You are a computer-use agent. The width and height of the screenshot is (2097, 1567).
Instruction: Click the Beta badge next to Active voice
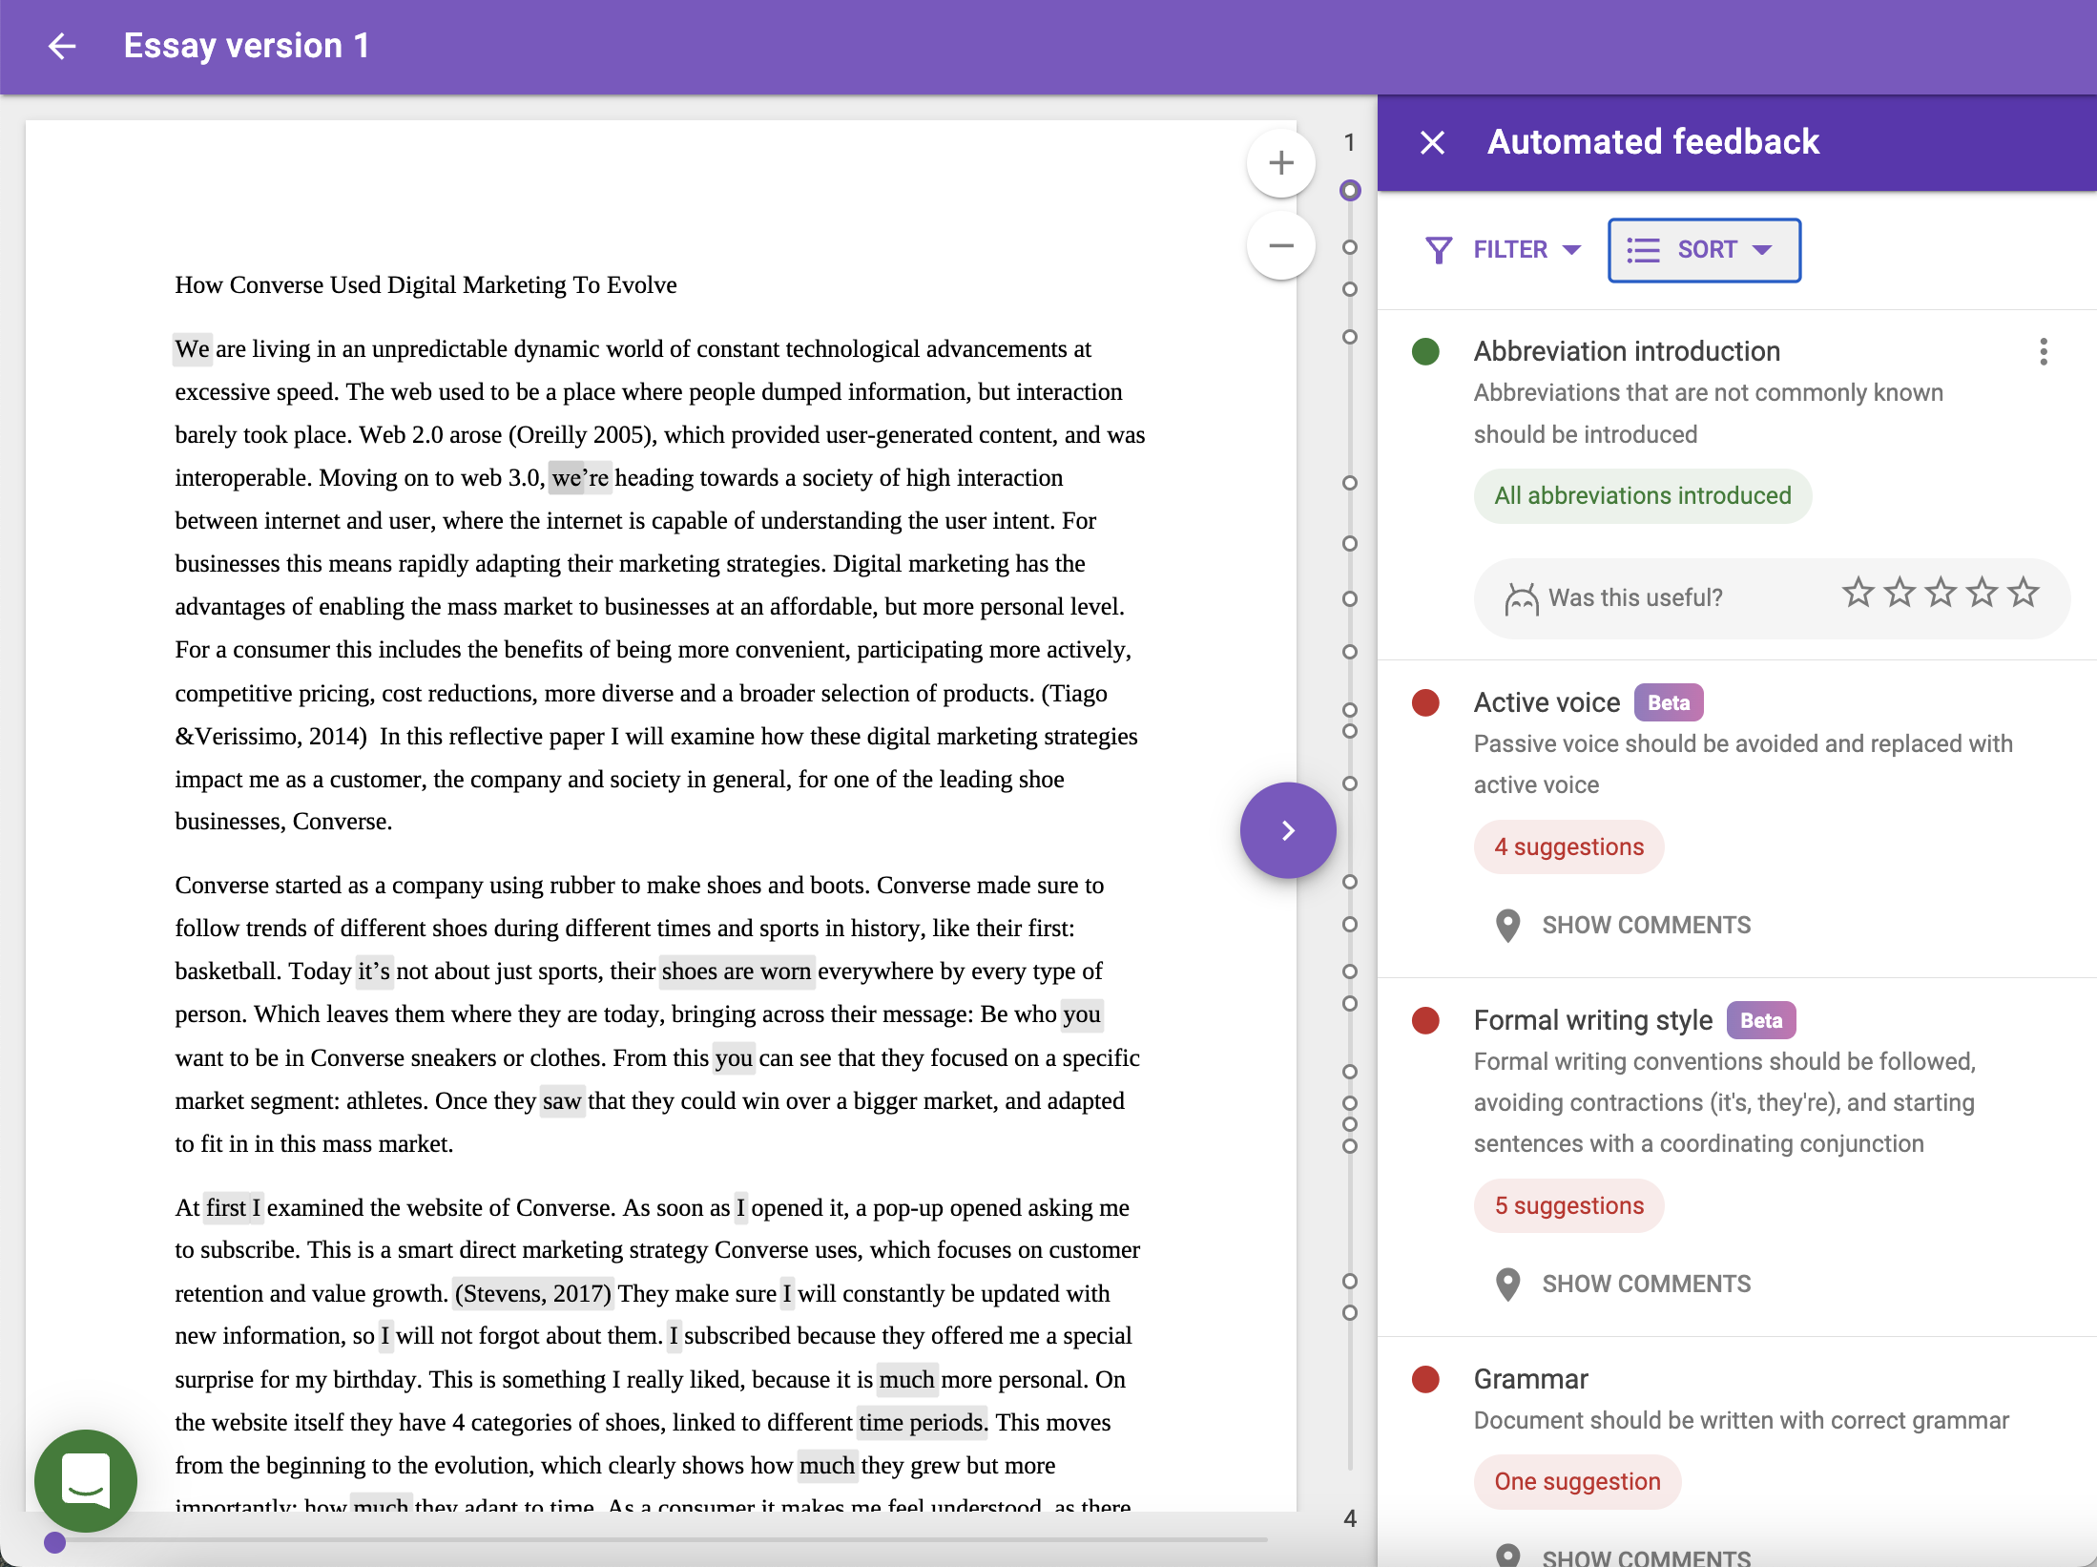1669,702
